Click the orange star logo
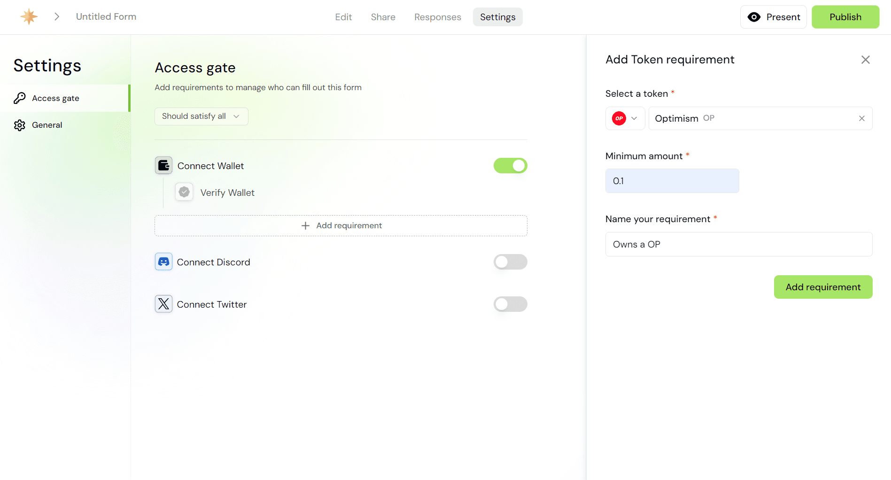The width and height of the screenshot is (891, 480). [29, 16]
